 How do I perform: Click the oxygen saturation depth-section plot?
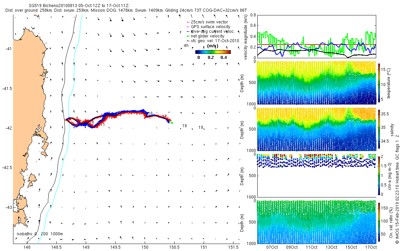point(316,222)
